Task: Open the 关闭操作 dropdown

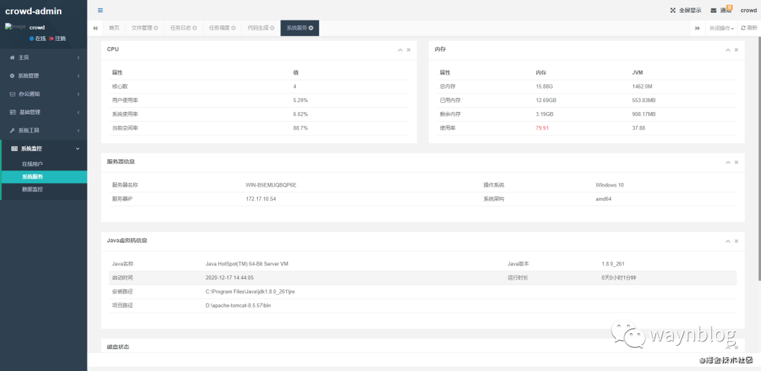Action: [x=722, y=28]
